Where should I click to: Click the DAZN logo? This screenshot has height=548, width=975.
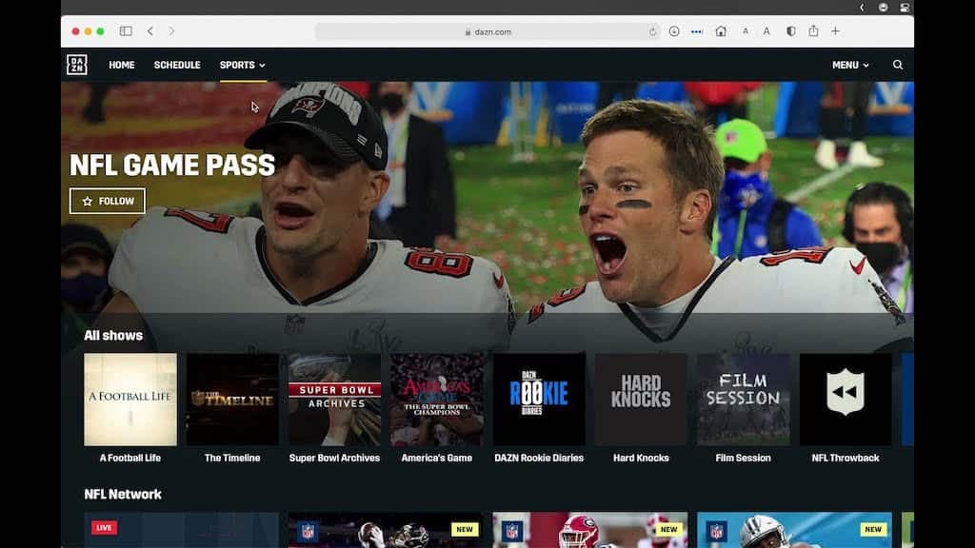pos(77,65)
